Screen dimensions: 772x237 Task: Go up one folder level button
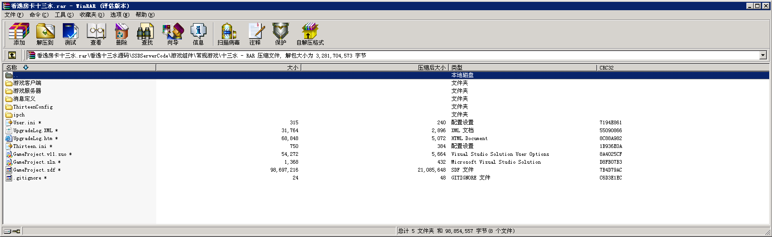tap(12, 55)
